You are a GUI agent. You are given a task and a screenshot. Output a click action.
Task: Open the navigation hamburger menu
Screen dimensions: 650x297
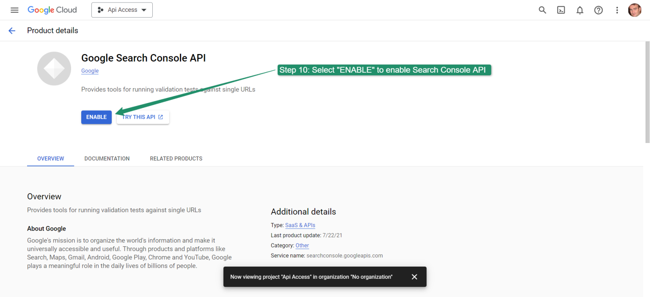(14, 10)
